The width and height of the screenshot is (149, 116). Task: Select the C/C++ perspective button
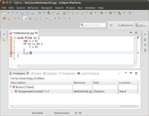[x=141, y=25]
